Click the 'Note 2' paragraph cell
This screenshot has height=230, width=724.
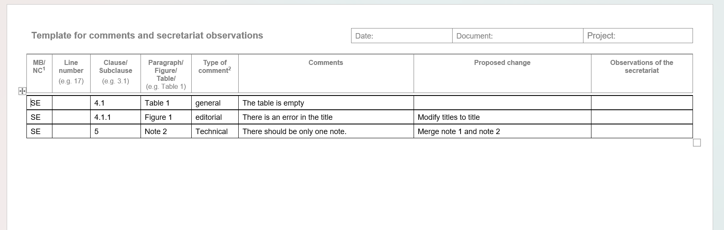(166, 132)
